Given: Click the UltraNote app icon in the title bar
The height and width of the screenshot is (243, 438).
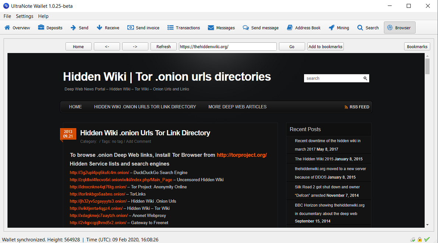Looking at the screenshot, I should tap(6, 6).
